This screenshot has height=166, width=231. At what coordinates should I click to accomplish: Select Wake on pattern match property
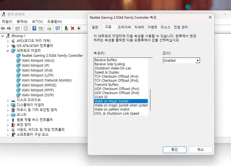[x=121, y=109]
